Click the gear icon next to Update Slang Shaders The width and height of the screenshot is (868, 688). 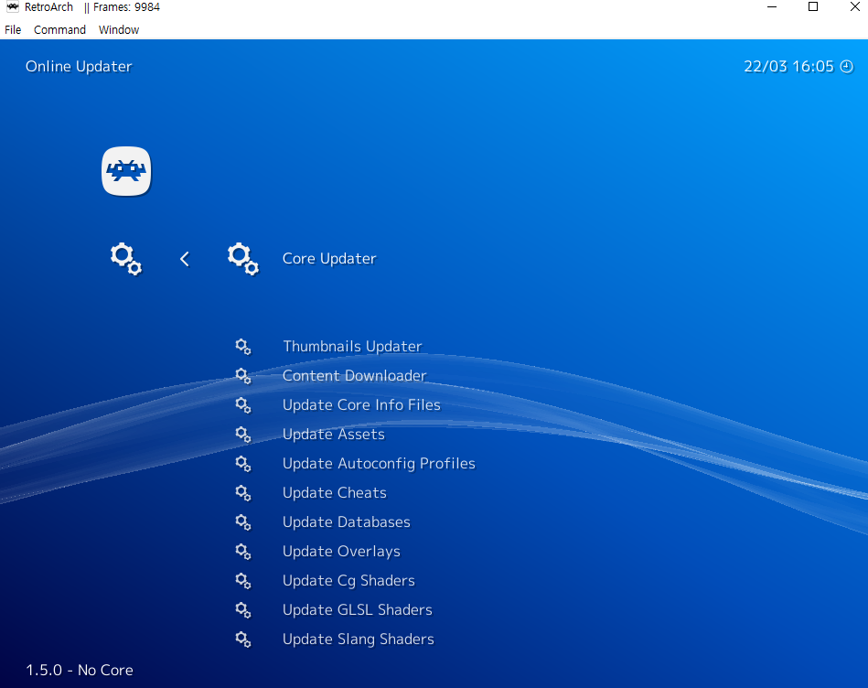(x=243, y=640)
